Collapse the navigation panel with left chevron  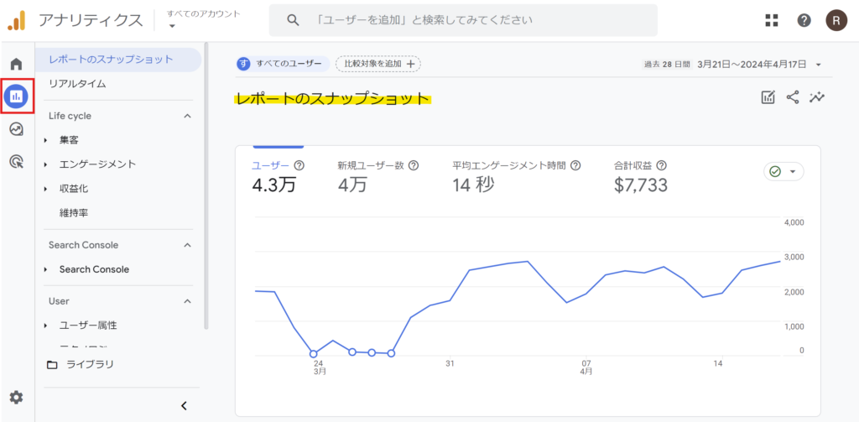[184, 406]
